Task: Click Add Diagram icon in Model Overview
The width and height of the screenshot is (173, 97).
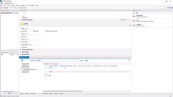Action: tap(24, 15)
